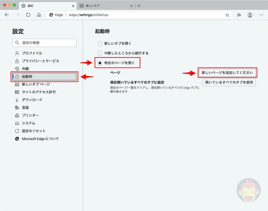
Task: Bookmark page with star icon
Action: 227,15
